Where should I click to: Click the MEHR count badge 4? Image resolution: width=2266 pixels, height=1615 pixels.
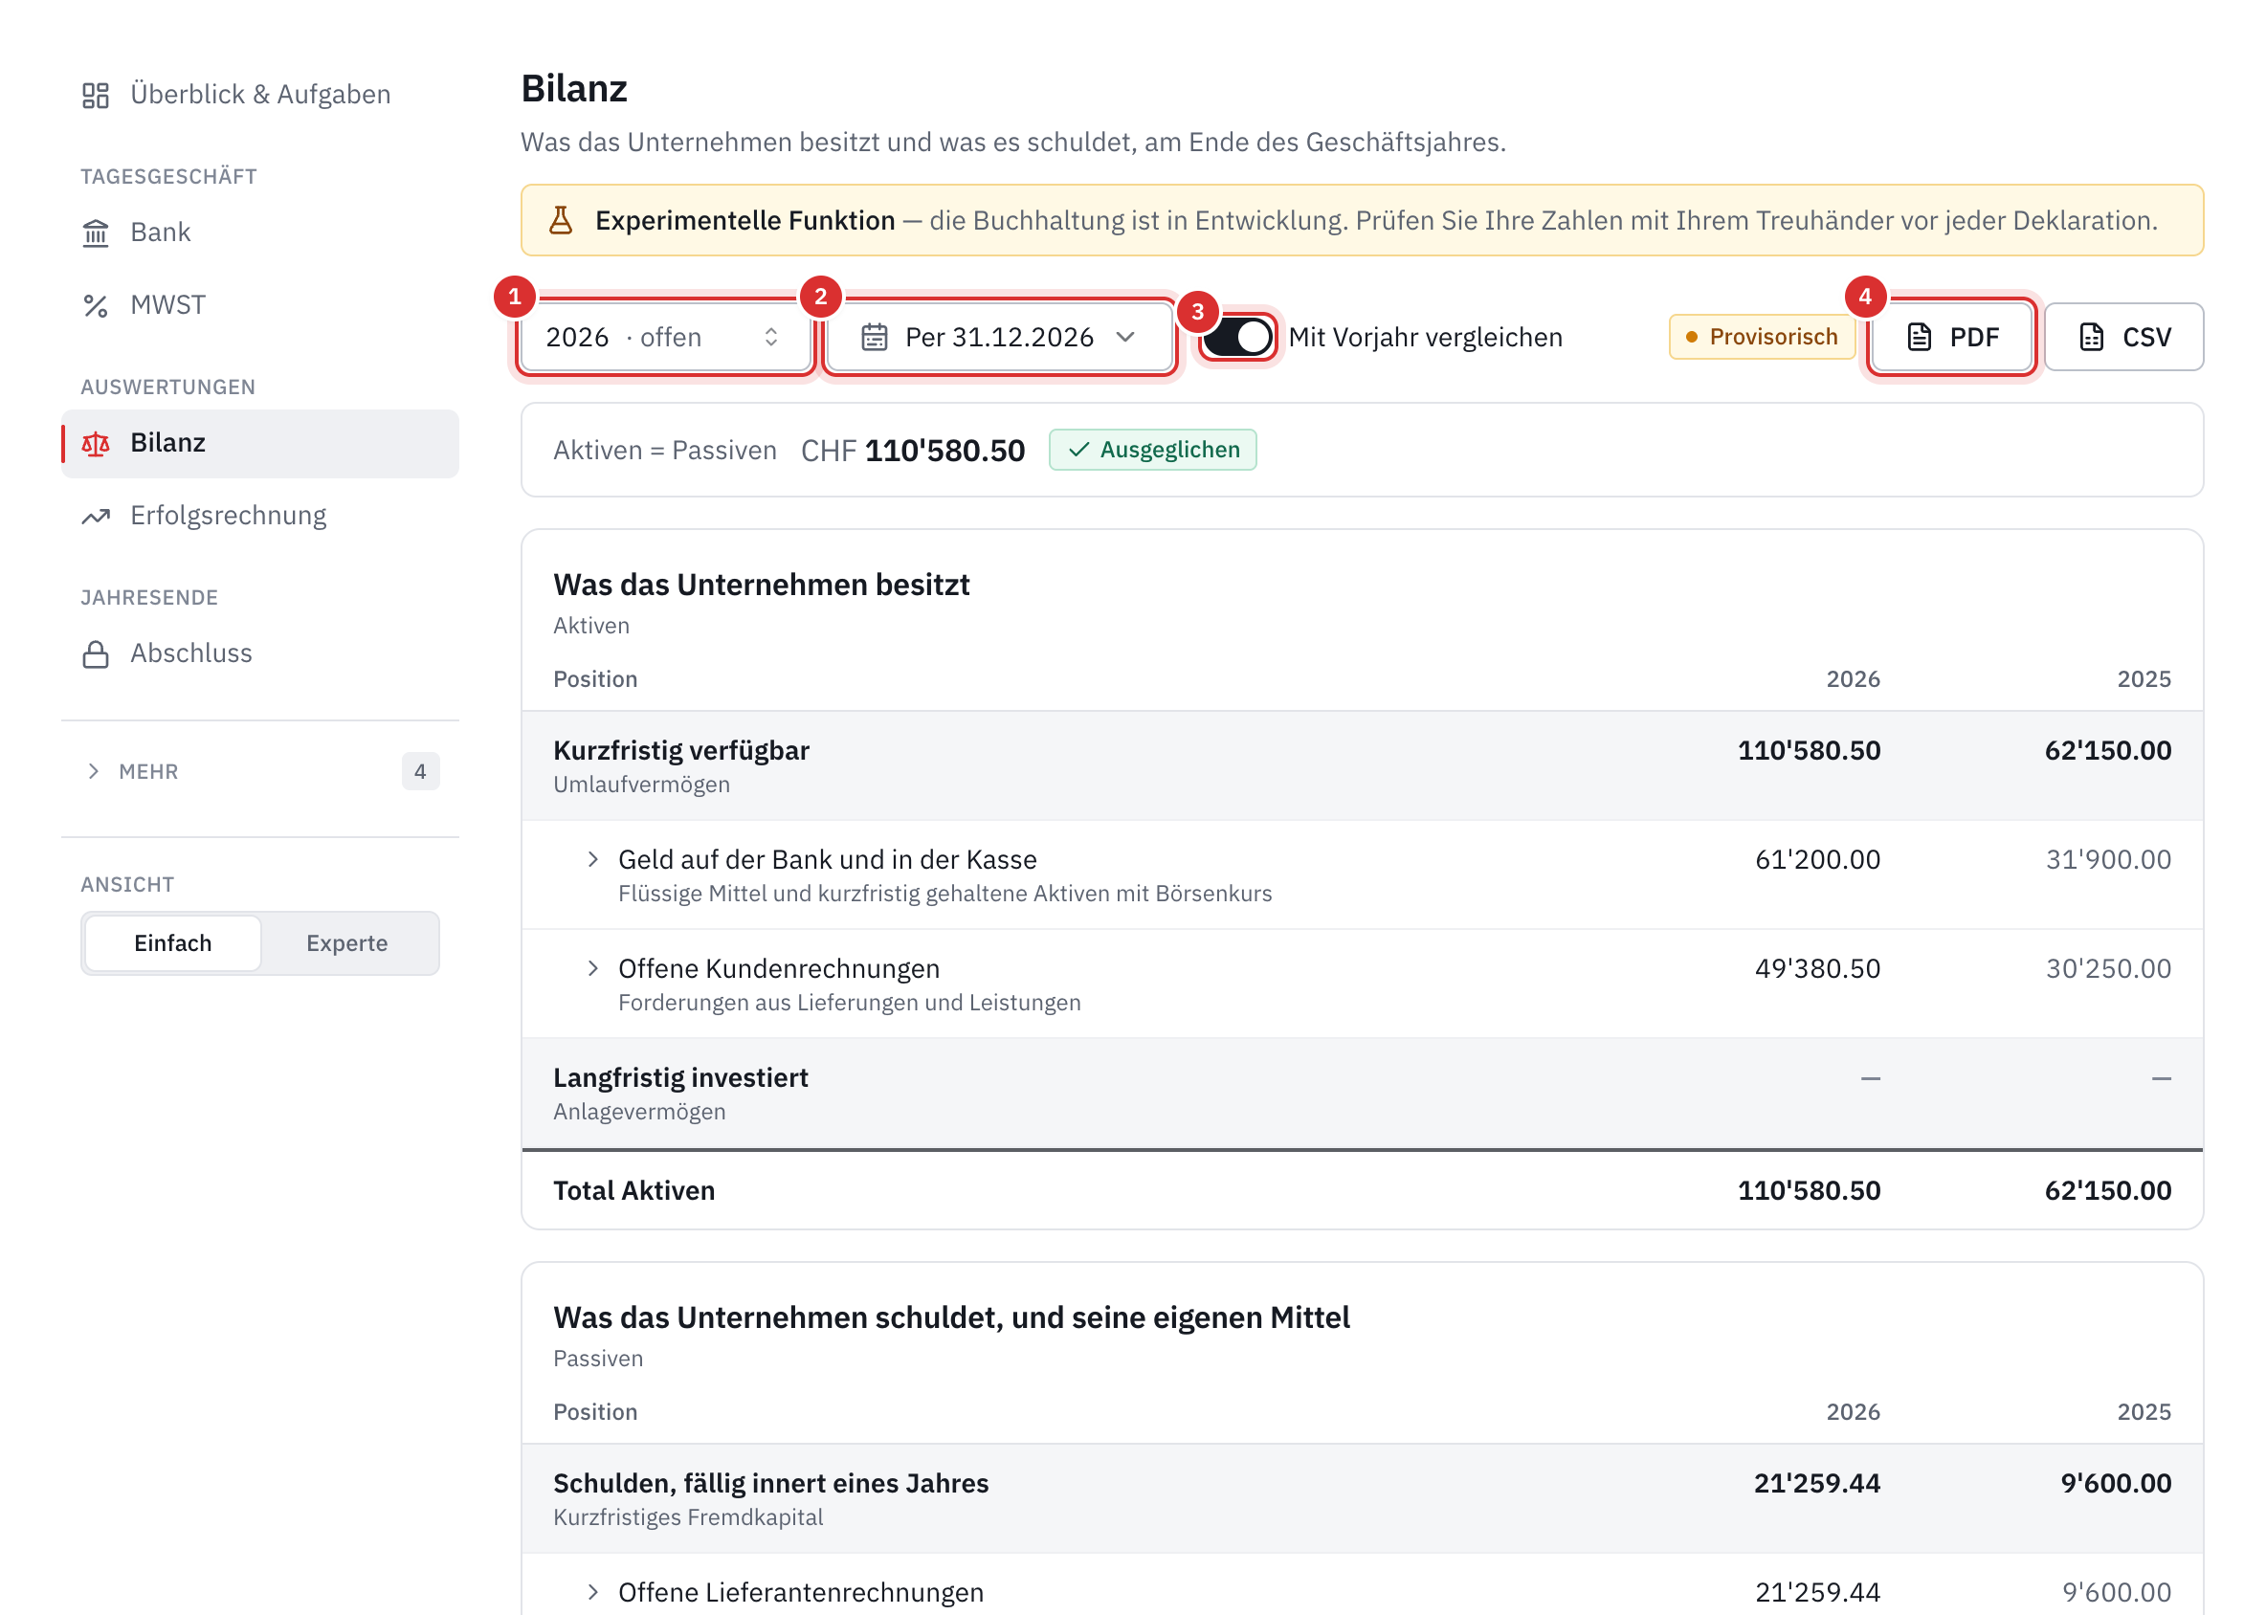(x=421, y=772)
